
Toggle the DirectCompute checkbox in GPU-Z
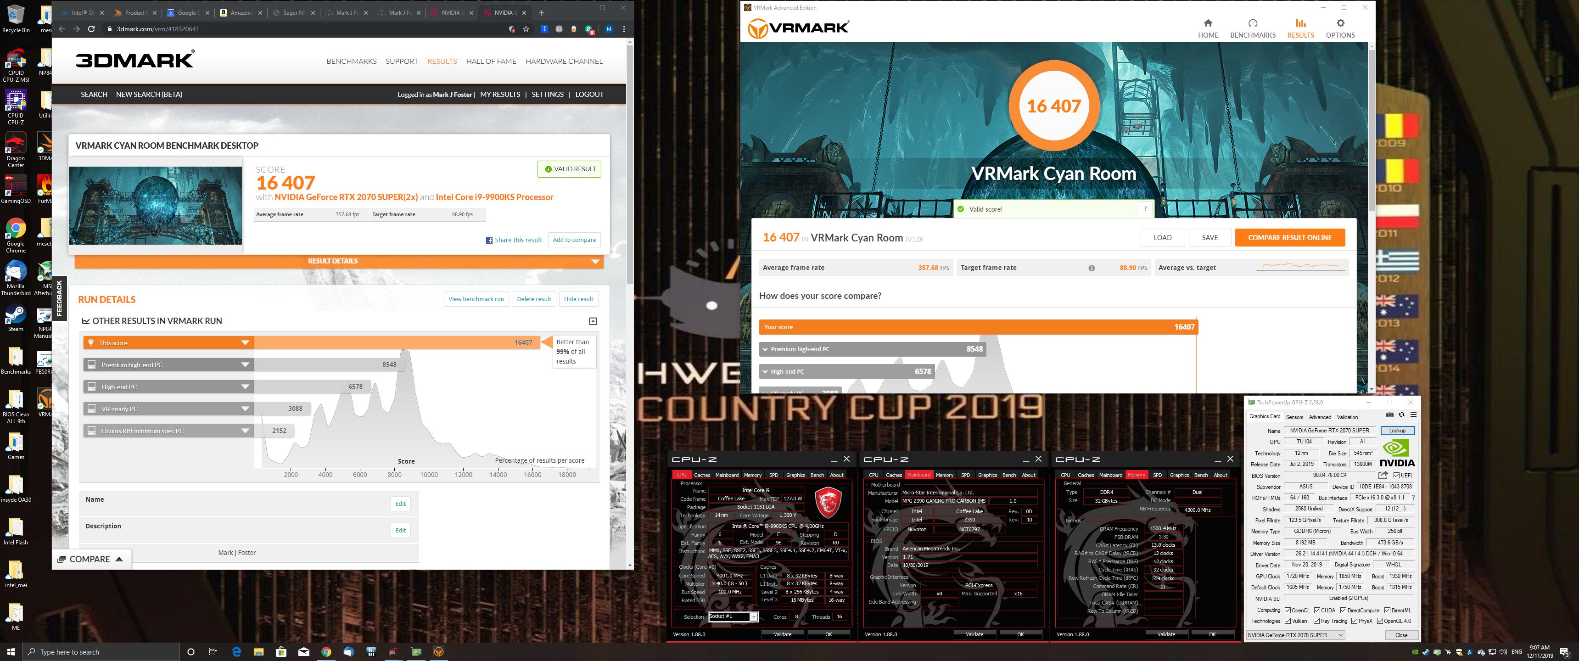click(x=1344, y=610)
